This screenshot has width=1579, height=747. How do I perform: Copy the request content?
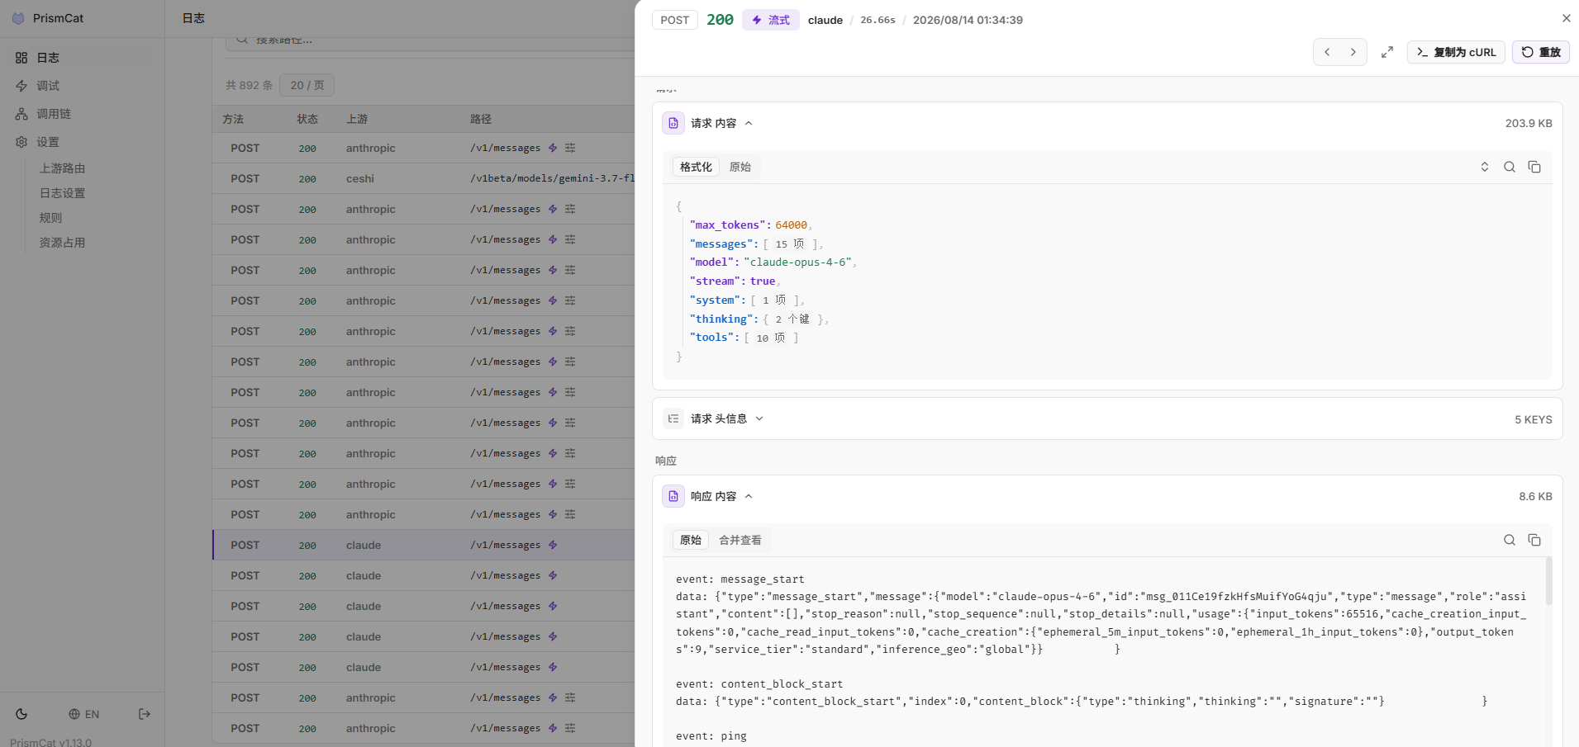(1534, 167)
